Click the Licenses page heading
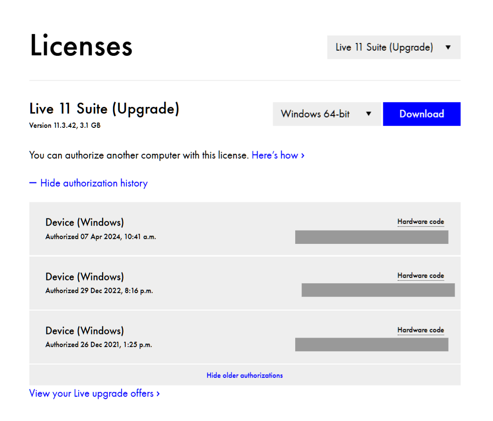Screen dimensions: 493x421 pos(81,46)
